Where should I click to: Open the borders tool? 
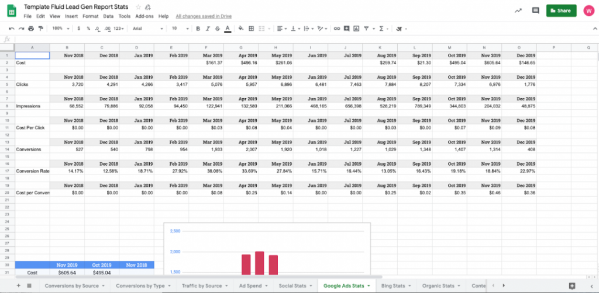pos(251,28)
